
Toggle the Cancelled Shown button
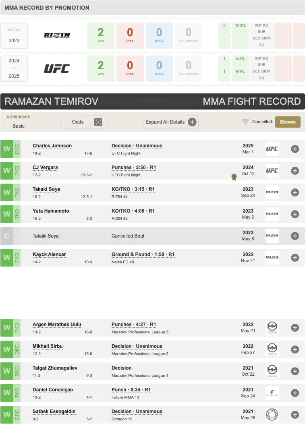288,122
